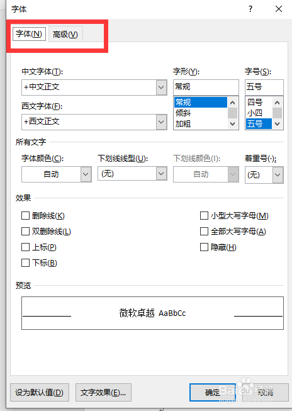
Task: Click scroll up arrow in 字形 list
Action: tap(232, 103)
